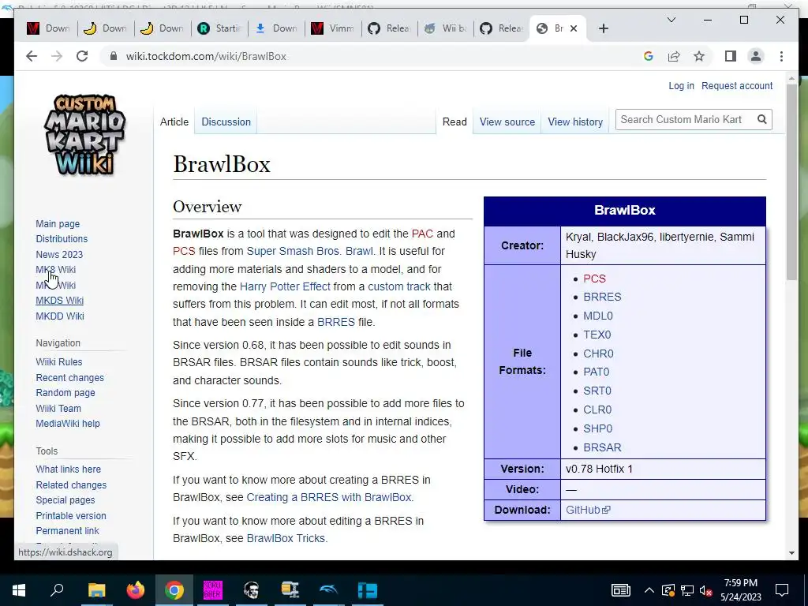This screenshot has width=808, height=606.
Task: Open Firefox from taskbar
Action: click(x=136, y=590)
